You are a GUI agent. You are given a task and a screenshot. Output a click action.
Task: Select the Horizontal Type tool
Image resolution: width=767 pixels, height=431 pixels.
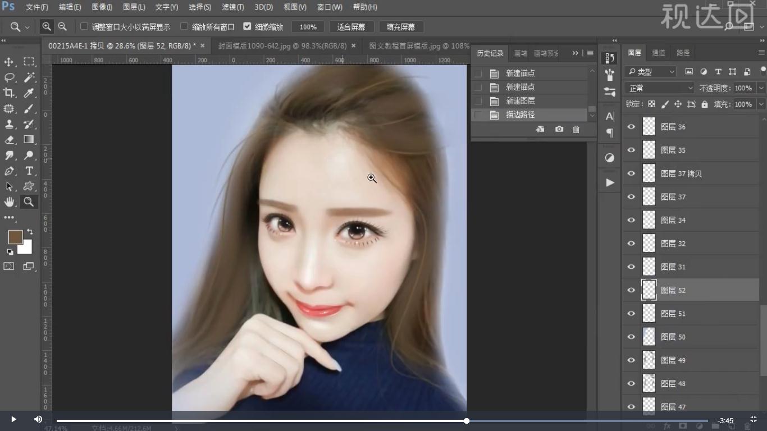pyautogui.click(x=29, y=171)
